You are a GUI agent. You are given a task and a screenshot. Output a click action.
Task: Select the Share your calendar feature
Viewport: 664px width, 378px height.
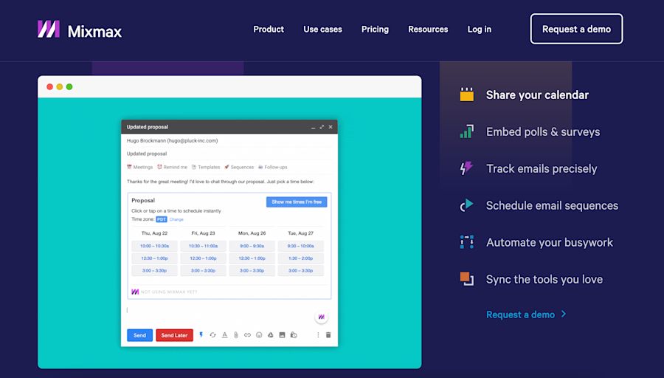537,95
